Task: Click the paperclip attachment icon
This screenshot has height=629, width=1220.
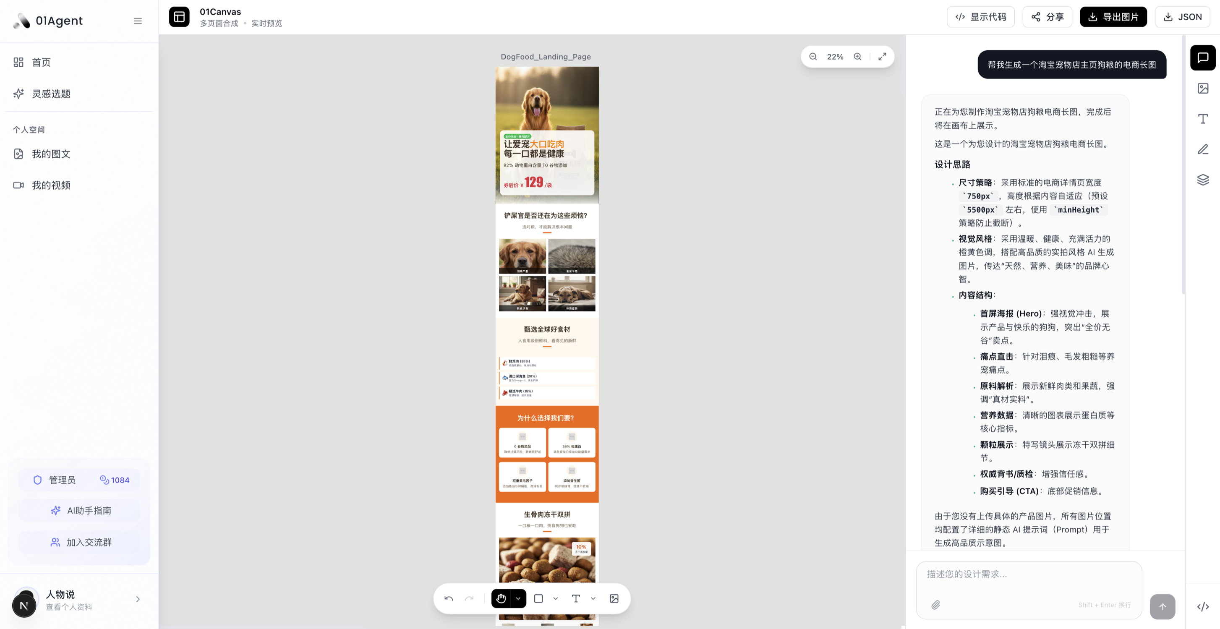Action: coord(936,605)
